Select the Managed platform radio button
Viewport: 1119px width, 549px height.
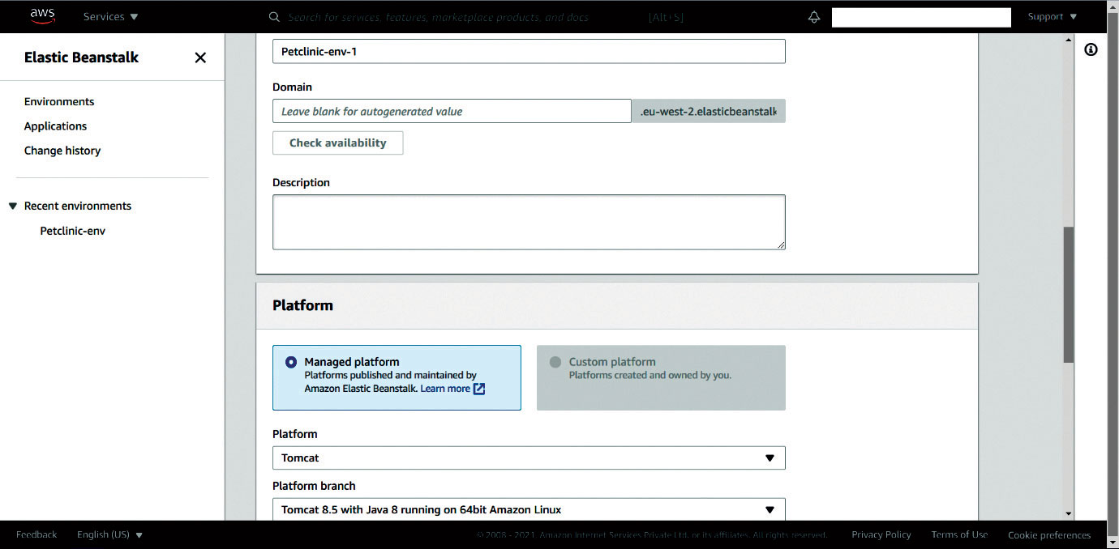[291, 362]
